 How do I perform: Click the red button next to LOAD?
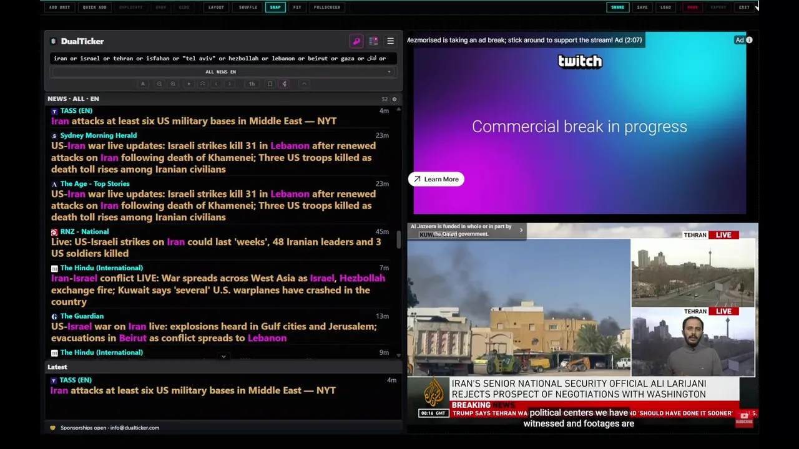(692, 7)
